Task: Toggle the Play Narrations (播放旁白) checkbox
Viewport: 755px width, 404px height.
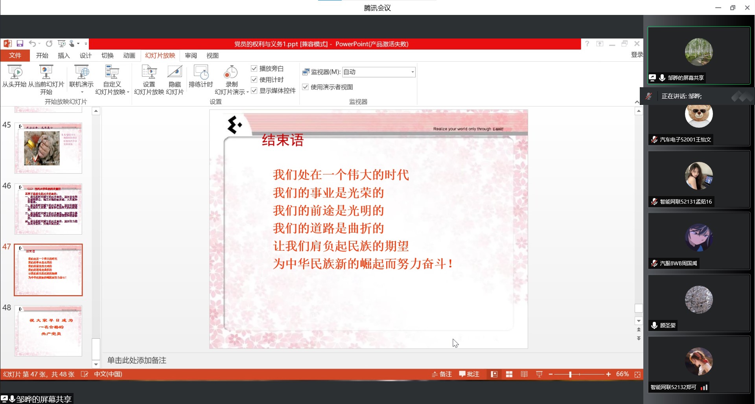Action: (x=254, y=68)
